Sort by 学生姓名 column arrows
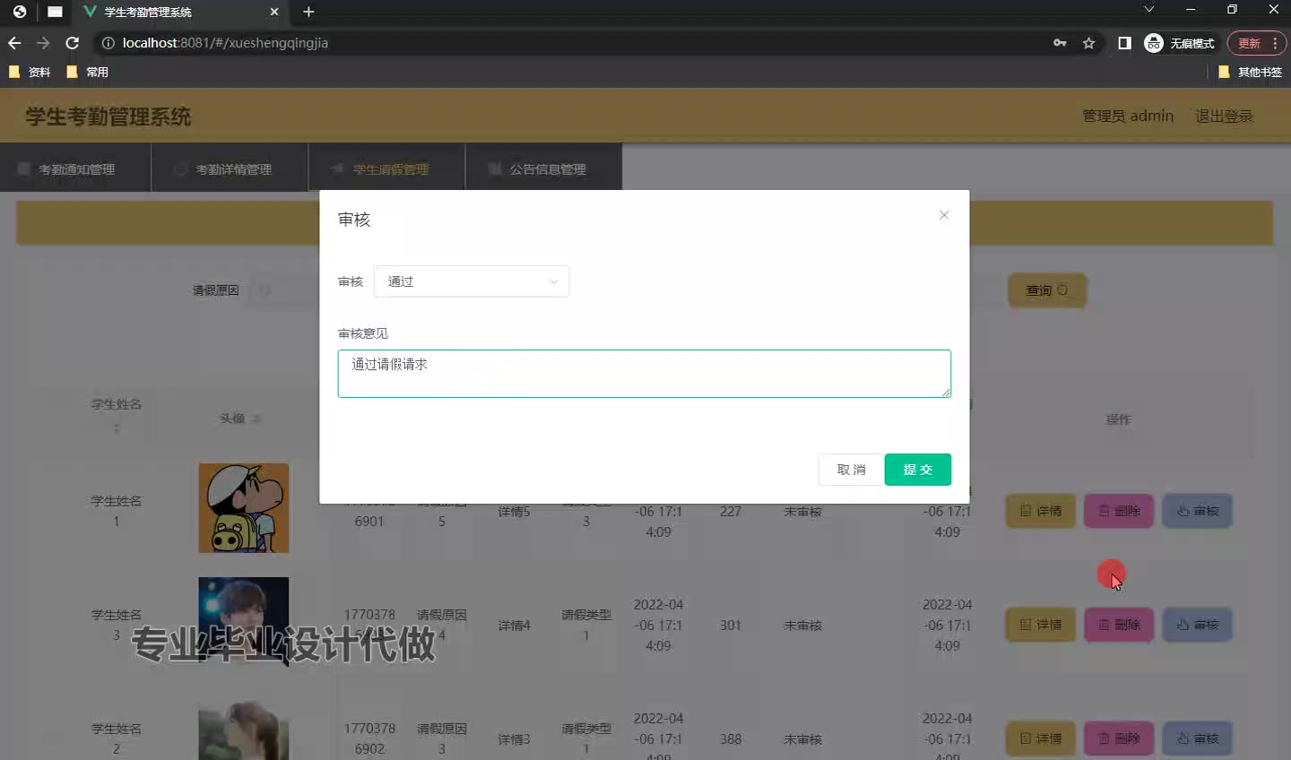The width and height of the screenshot is (1291, 760). pos(117,428)
